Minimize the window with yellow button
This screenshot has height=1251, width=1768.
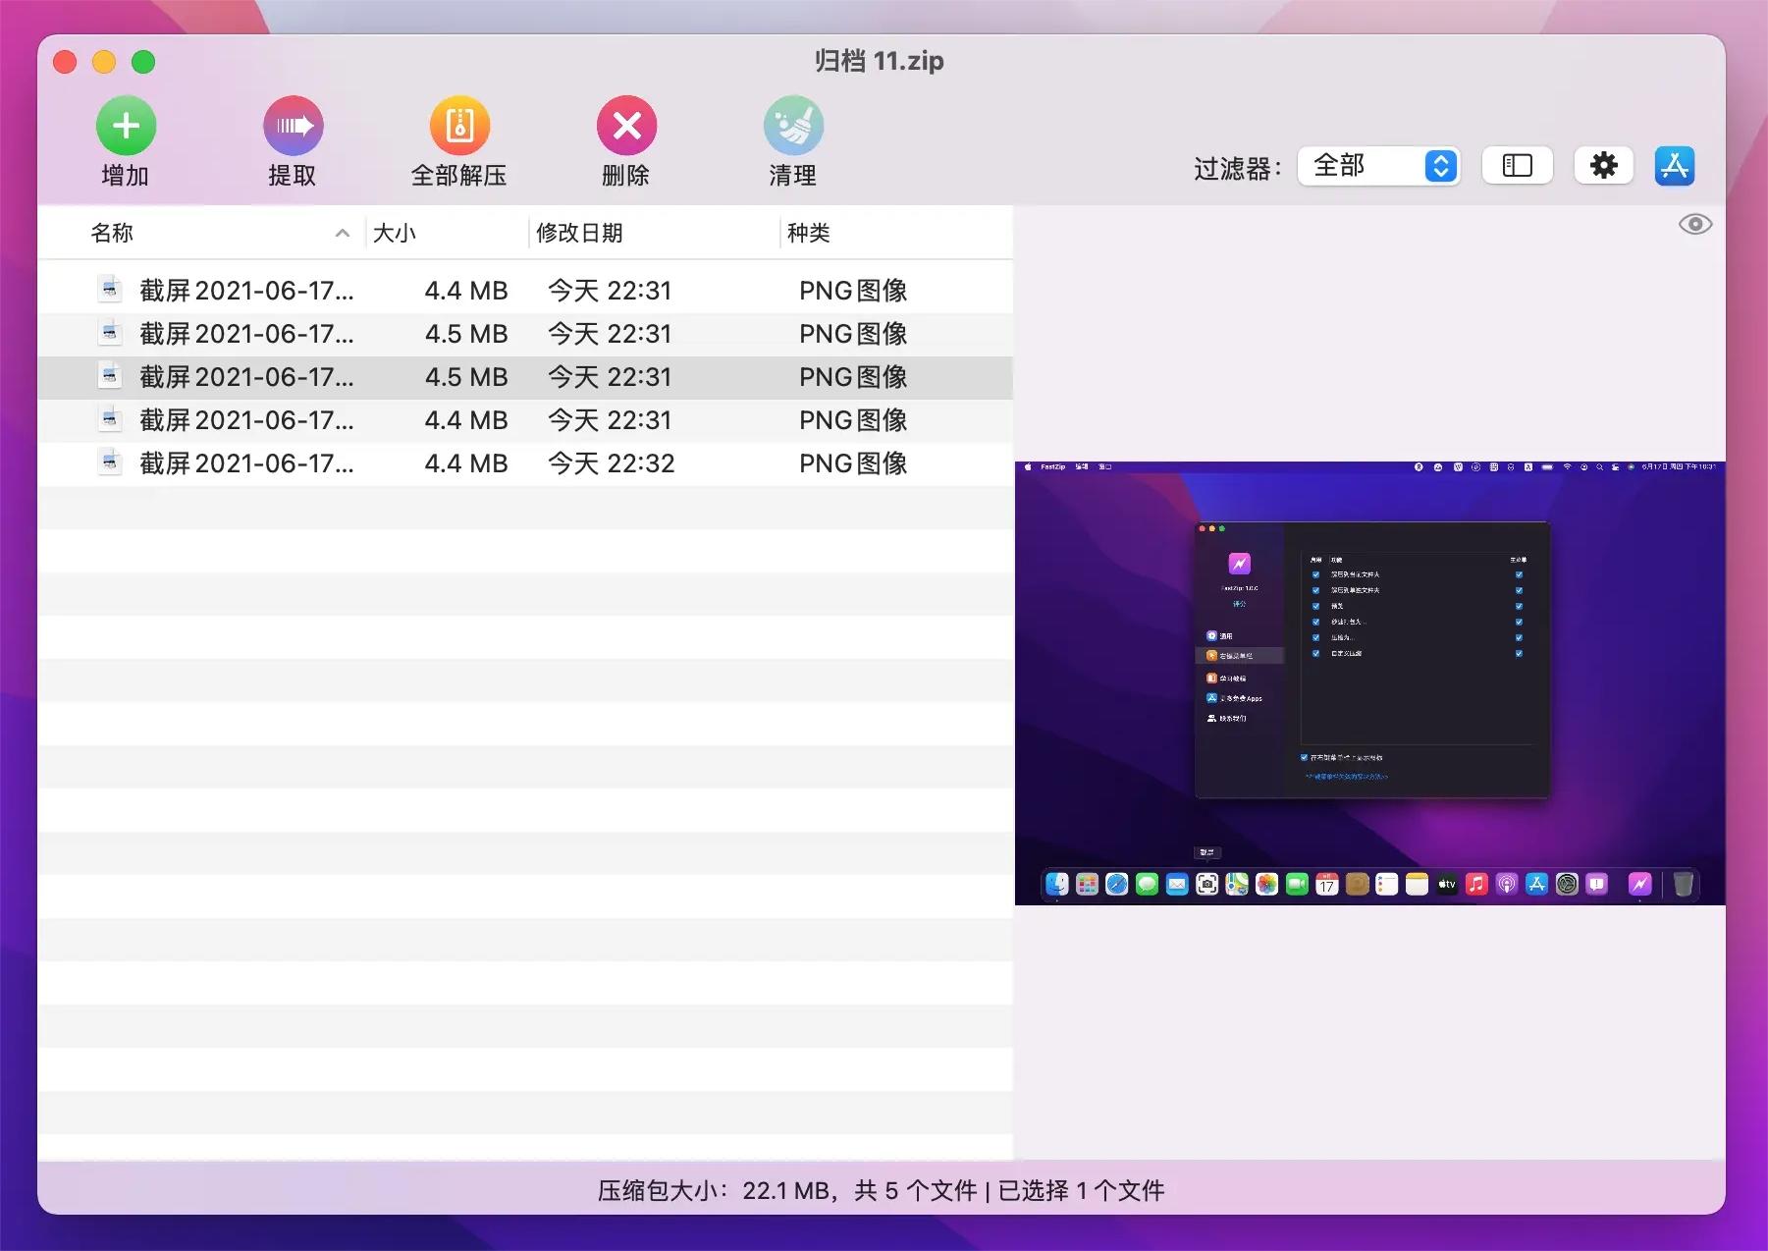(104, 62)
